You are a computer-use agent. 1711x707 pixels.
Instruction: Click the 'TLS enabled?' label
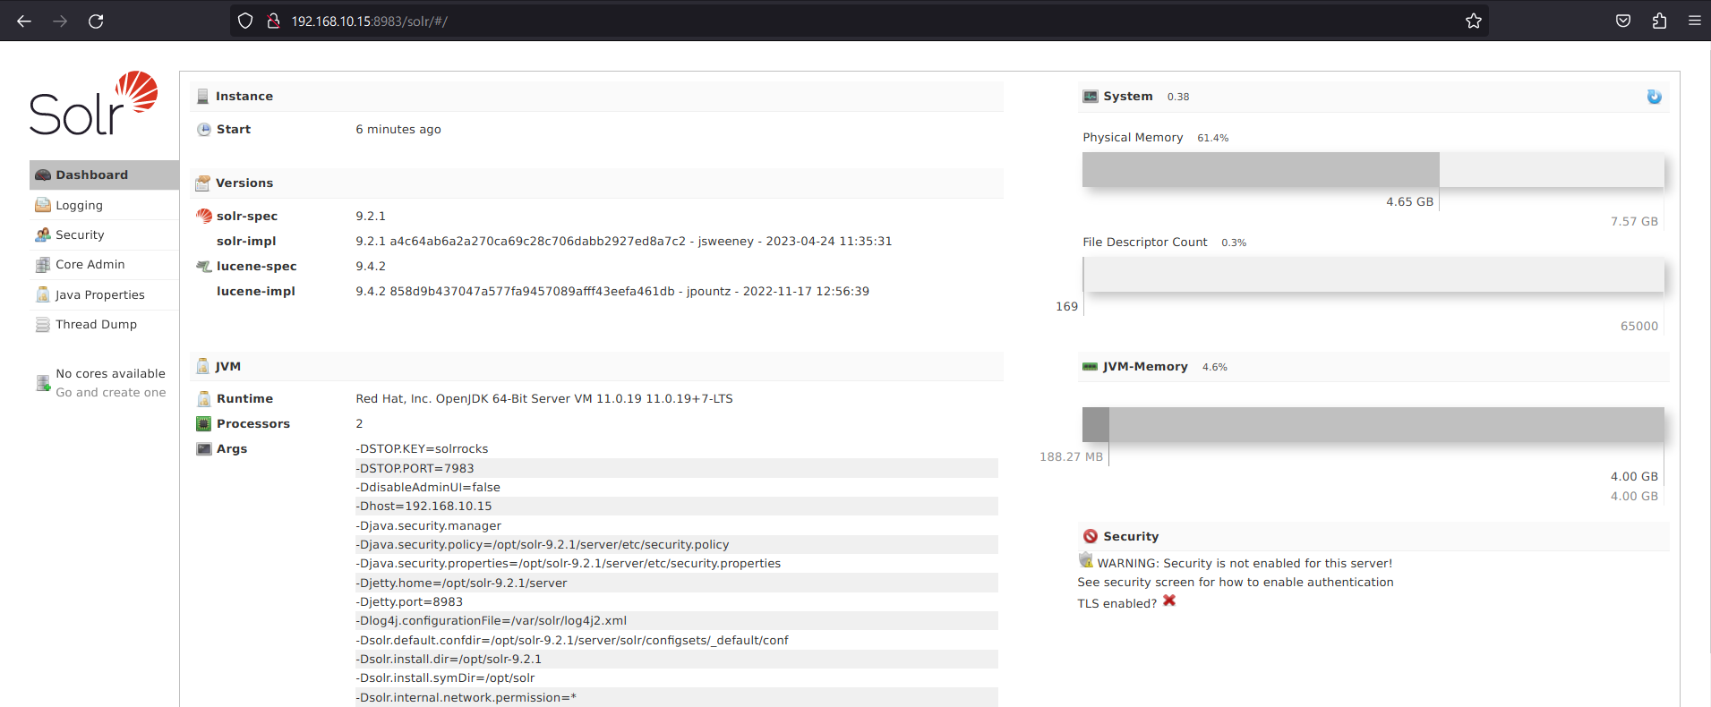point(1116,603)
